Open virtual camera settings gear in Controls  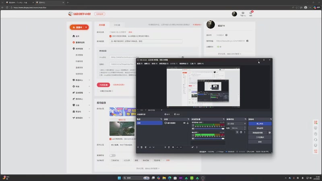click(x=270, y=133)
